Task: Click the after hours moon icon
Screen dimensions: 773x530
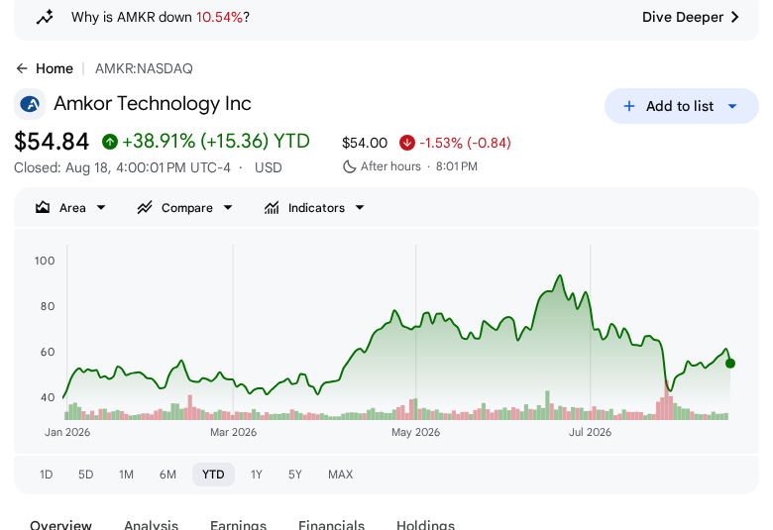Action: [350, 166]
